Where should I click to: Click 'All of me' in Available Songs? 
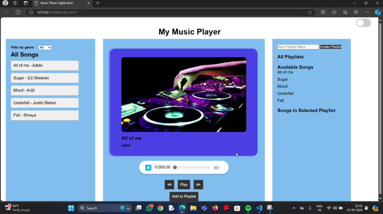point(285,72)
